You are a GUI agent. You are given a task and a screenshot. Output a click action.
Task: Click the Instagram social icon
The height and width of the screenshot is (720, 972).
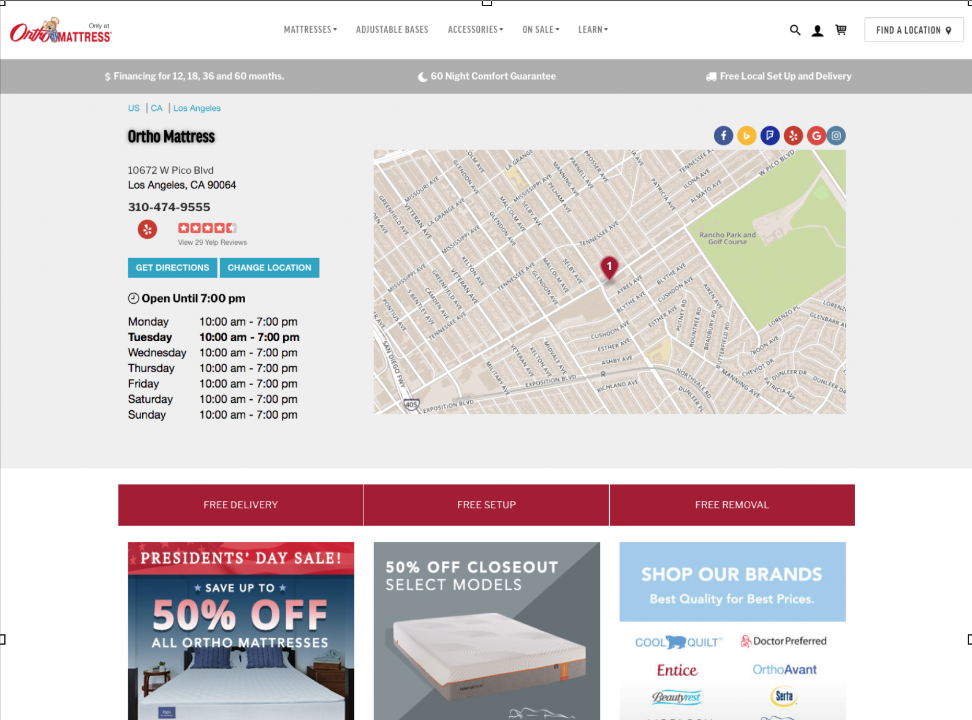tap(836, 135)
